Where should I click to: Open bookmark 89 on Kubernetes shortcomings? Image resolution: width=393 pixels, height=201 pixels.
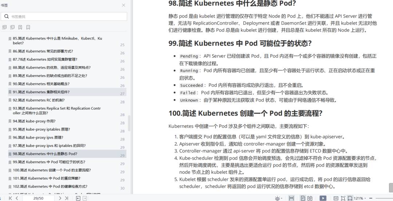pos(67,76)
